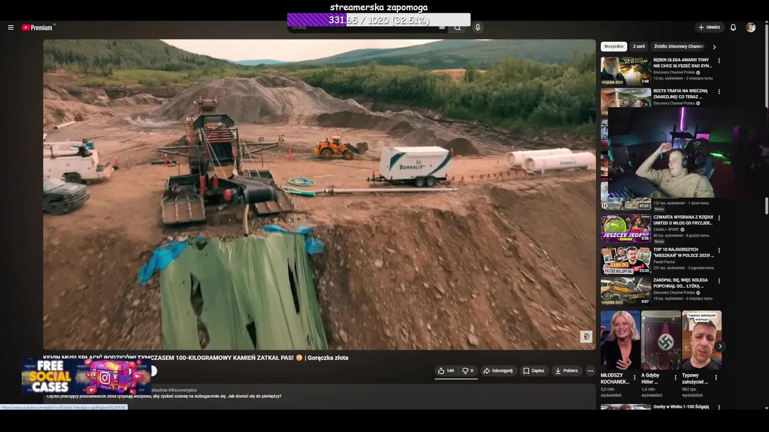Open the A Gdyby Hitler Shorts video
This screenshot has height=432, width=769.
[661, 340]
